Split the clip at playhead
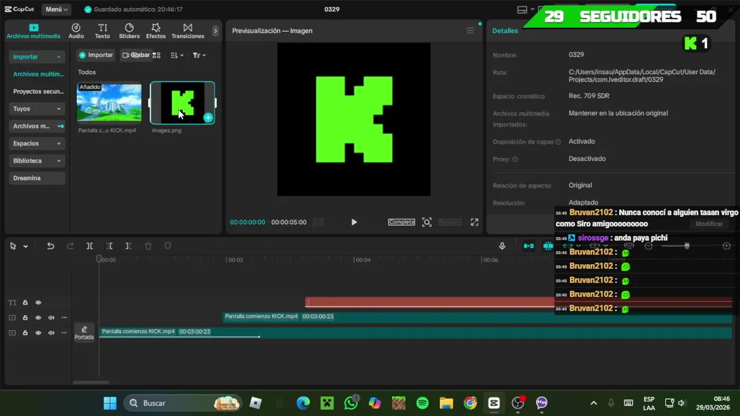The height and width of the screenshot is (416, 740). [x=90, y=246]
